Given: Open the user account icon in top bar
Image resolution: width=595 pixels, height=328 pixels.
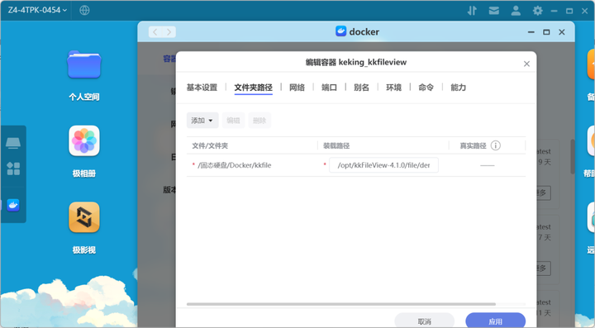Looking at the screenshot, I should click(516, 11).
